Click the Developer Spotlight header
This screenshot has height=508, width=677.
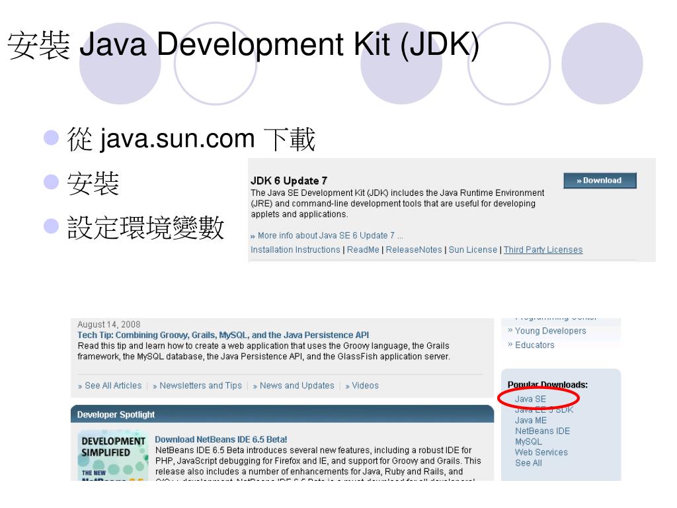pyautogui.click(x=282, y=414)
